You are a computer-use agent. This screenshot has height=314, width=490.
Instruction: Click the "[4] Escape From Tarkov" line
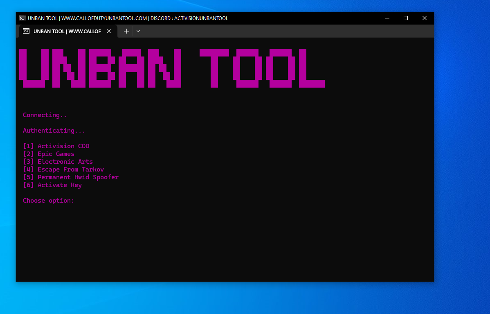63,169
